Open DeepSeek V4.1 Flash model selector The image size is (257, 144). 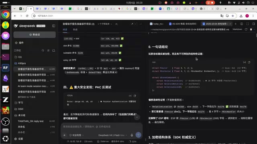point(112,135)
